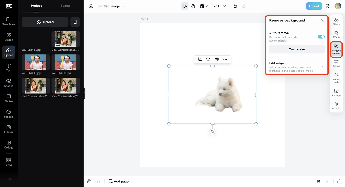
Task: Toggle the Auto removal switch
Action: [x=321, y=37]
